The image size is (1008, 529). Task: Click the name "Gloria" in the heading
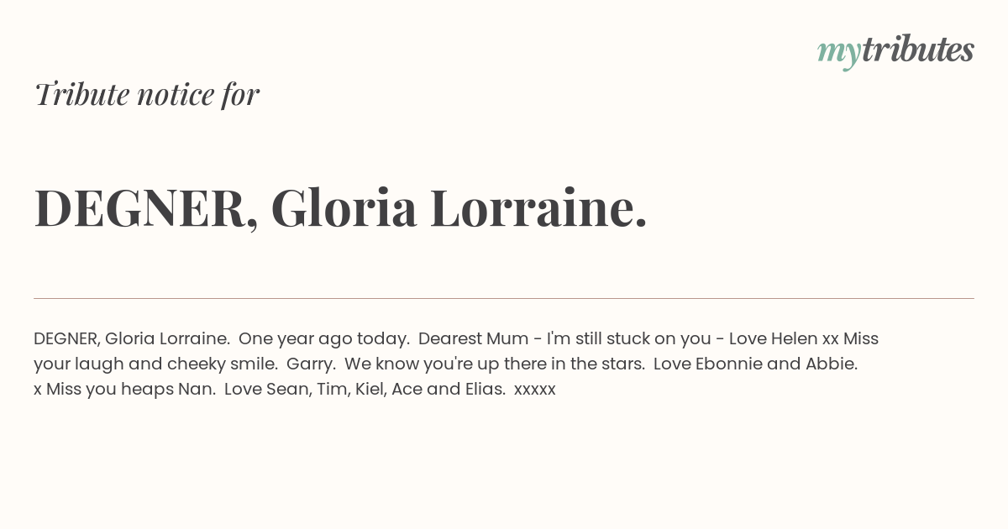point(344,208)
